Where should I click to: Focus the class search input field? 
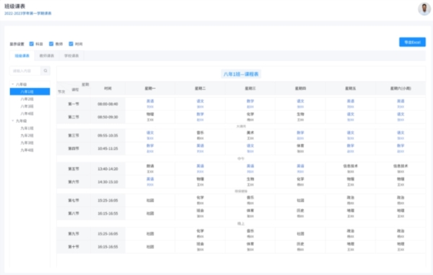(25, 71)
